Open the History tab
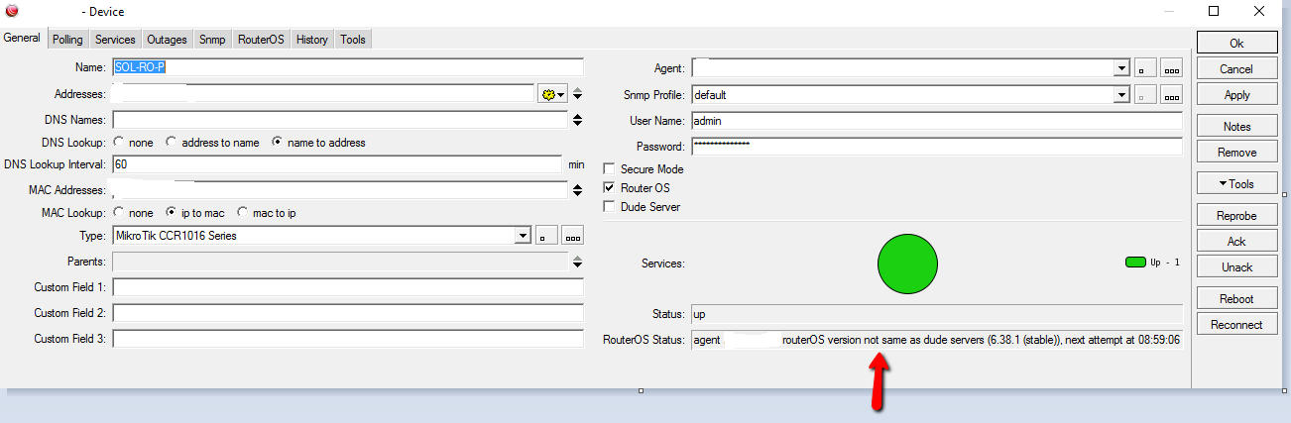 (311, 40)
